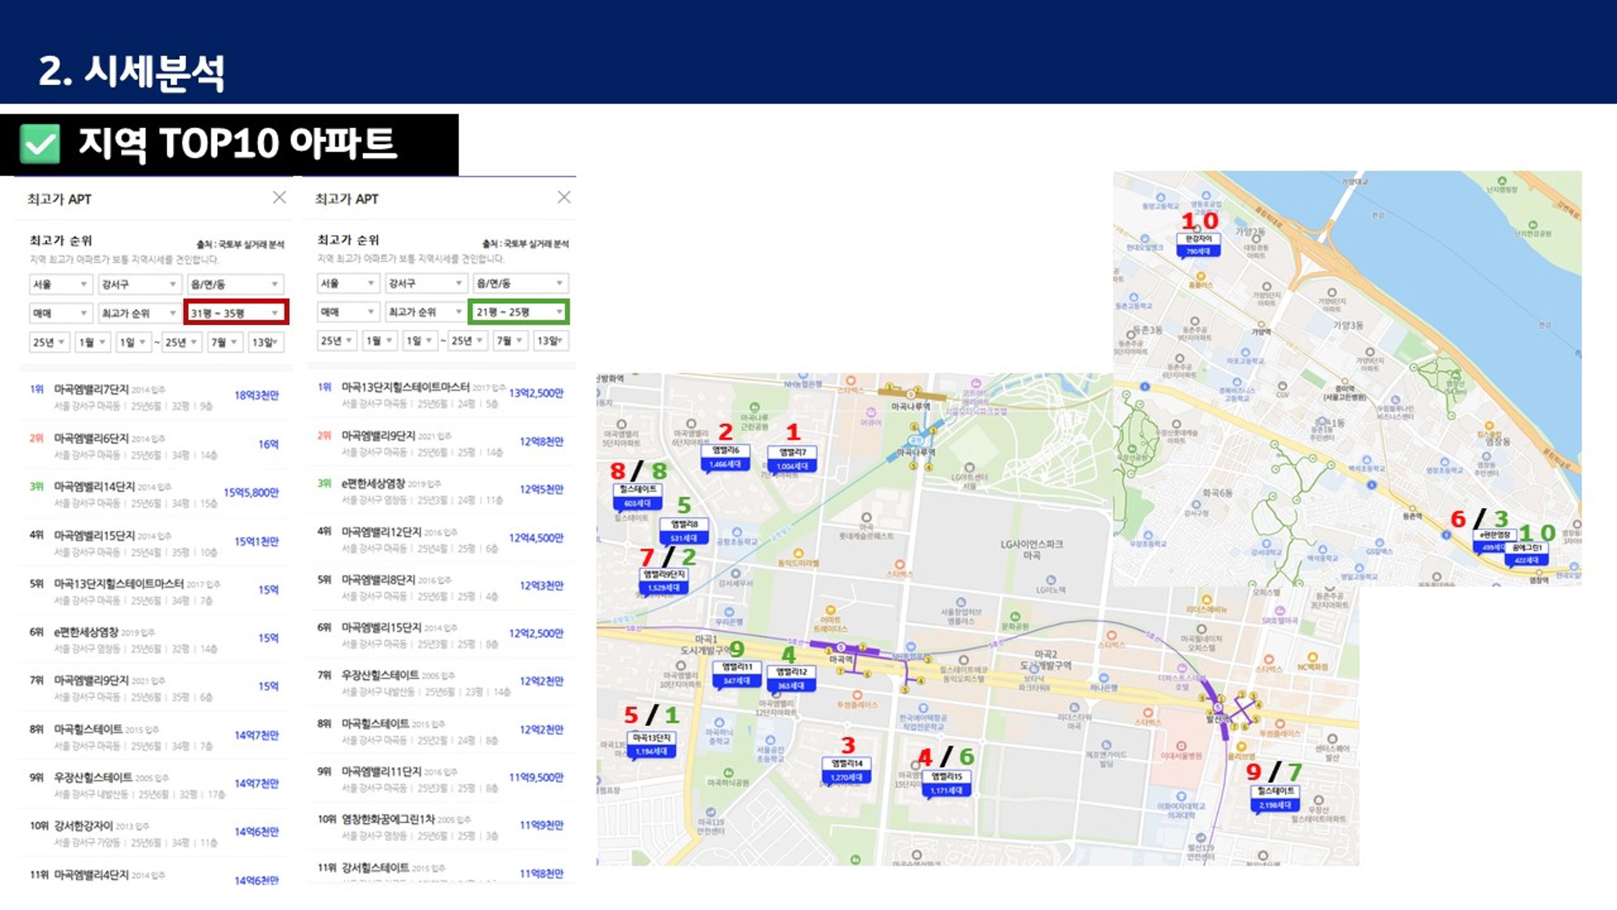Select the 한강자이 790세대 map marker
The image size is (1617, 910).
point(1198,245)
